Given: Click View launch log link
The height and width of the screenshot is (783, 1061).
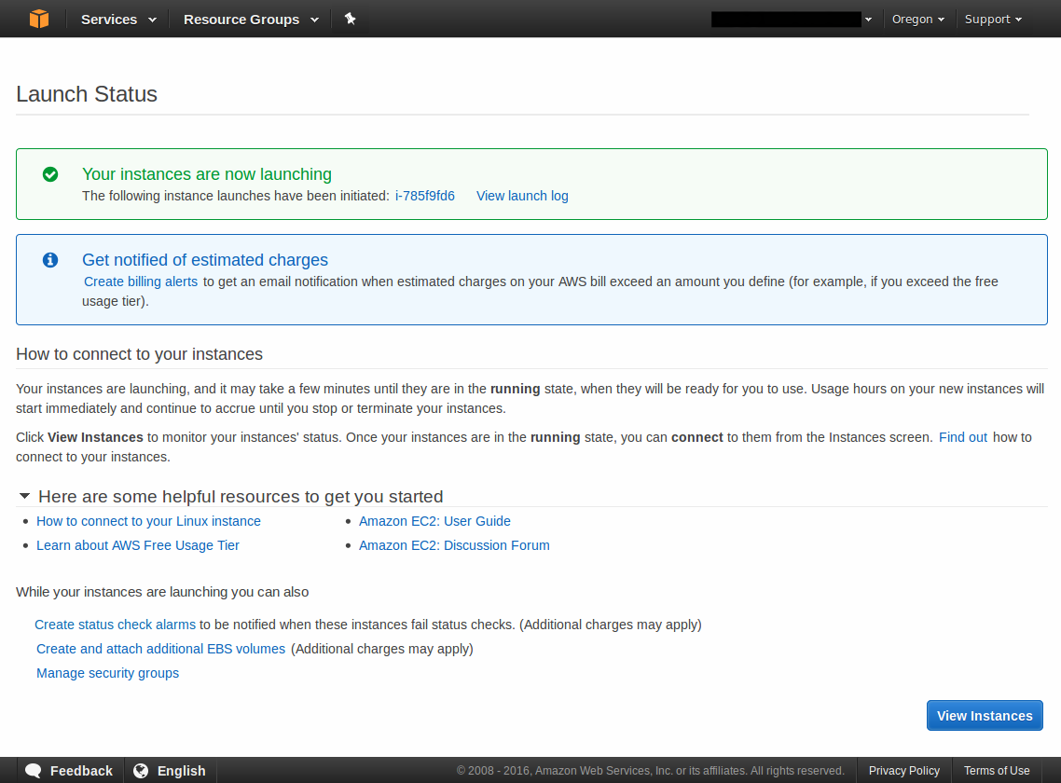Looking at the screenshot, I should coord(522,196).
